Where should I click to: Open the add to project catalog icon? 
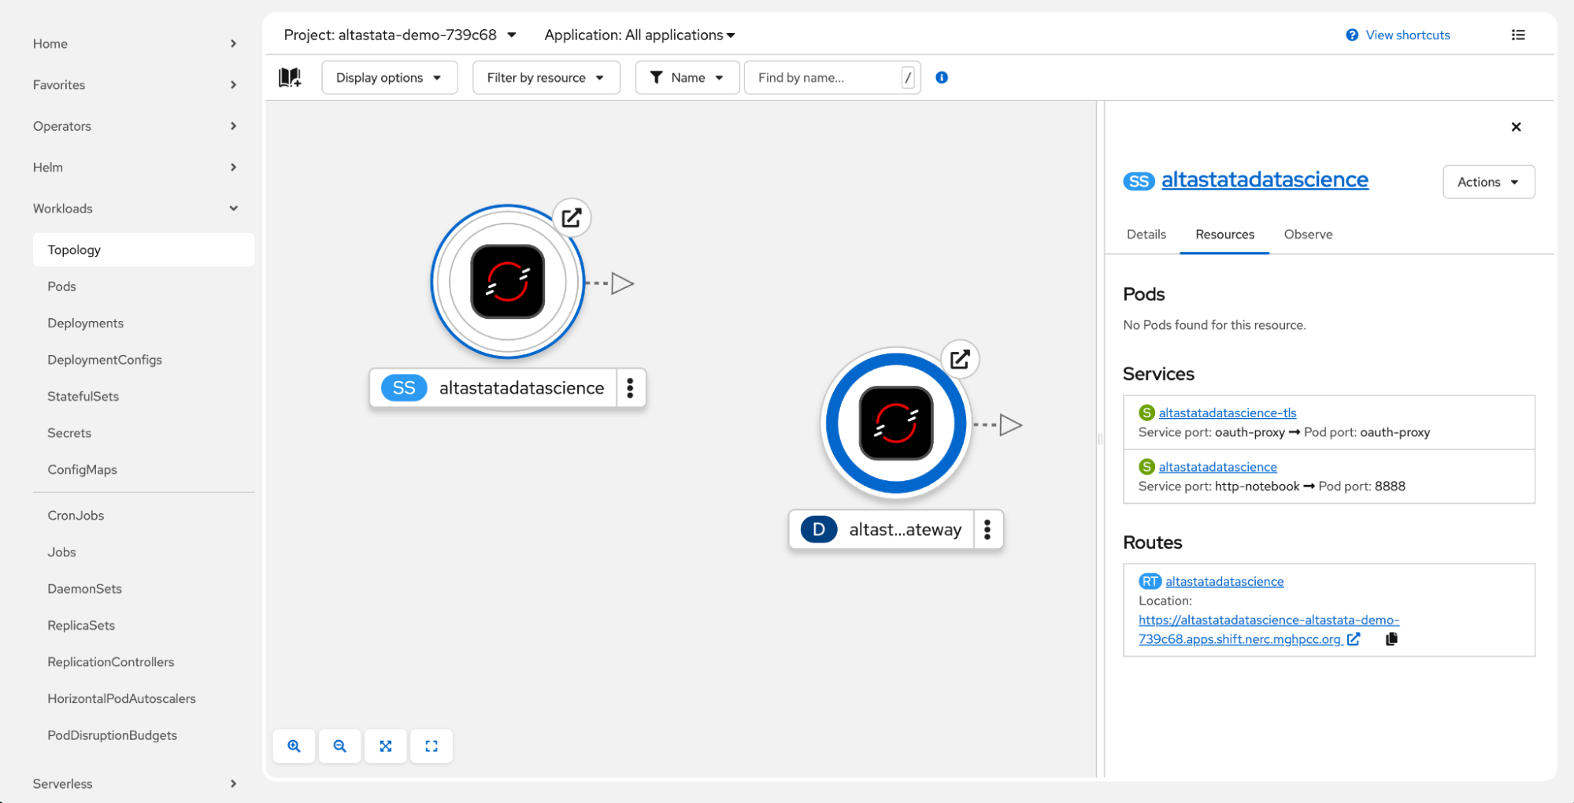(x=290, y=77)
